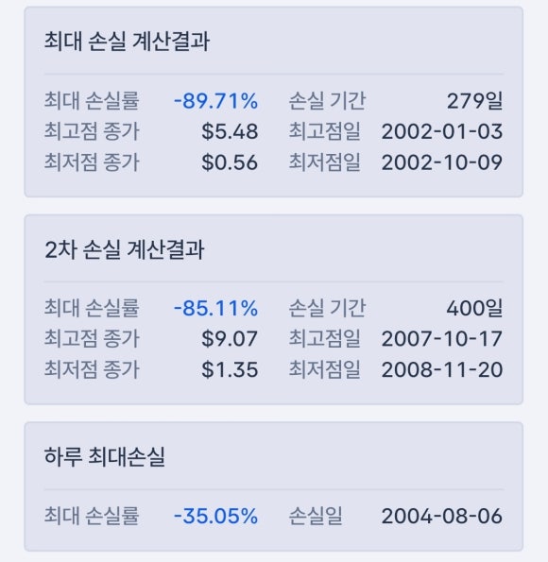The height and width of the screenshot is (562, 548).
Task: Click the 279일 loss period value
Action: 474,101
